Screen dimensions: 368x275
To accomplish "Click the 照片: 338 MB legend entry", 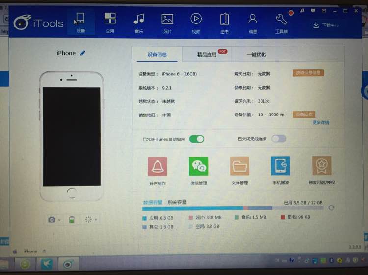I will point(206,217).
